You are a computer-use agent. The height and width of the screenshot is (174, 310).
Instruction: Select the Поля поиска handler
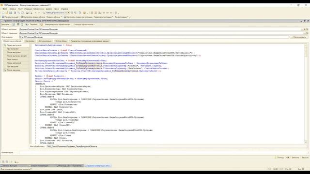tap(16, 59)
